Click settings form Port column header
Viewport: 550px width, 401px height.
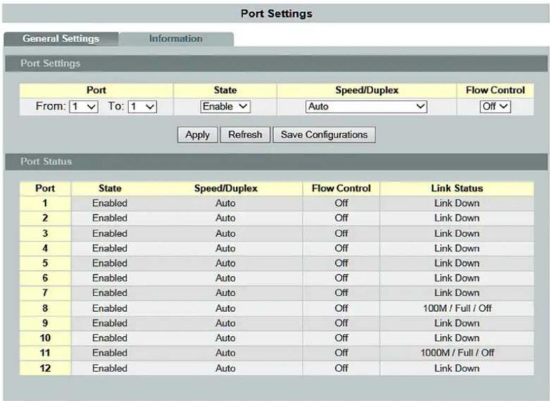(96, 91)
